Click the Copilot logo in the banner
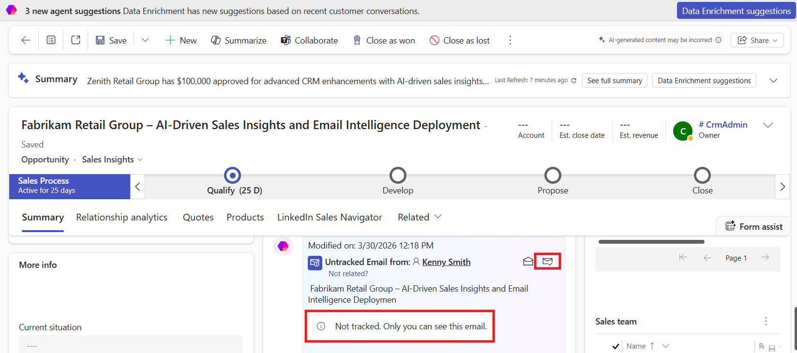Viewport: 797px width, 353px height. click(x=12, y=10)
